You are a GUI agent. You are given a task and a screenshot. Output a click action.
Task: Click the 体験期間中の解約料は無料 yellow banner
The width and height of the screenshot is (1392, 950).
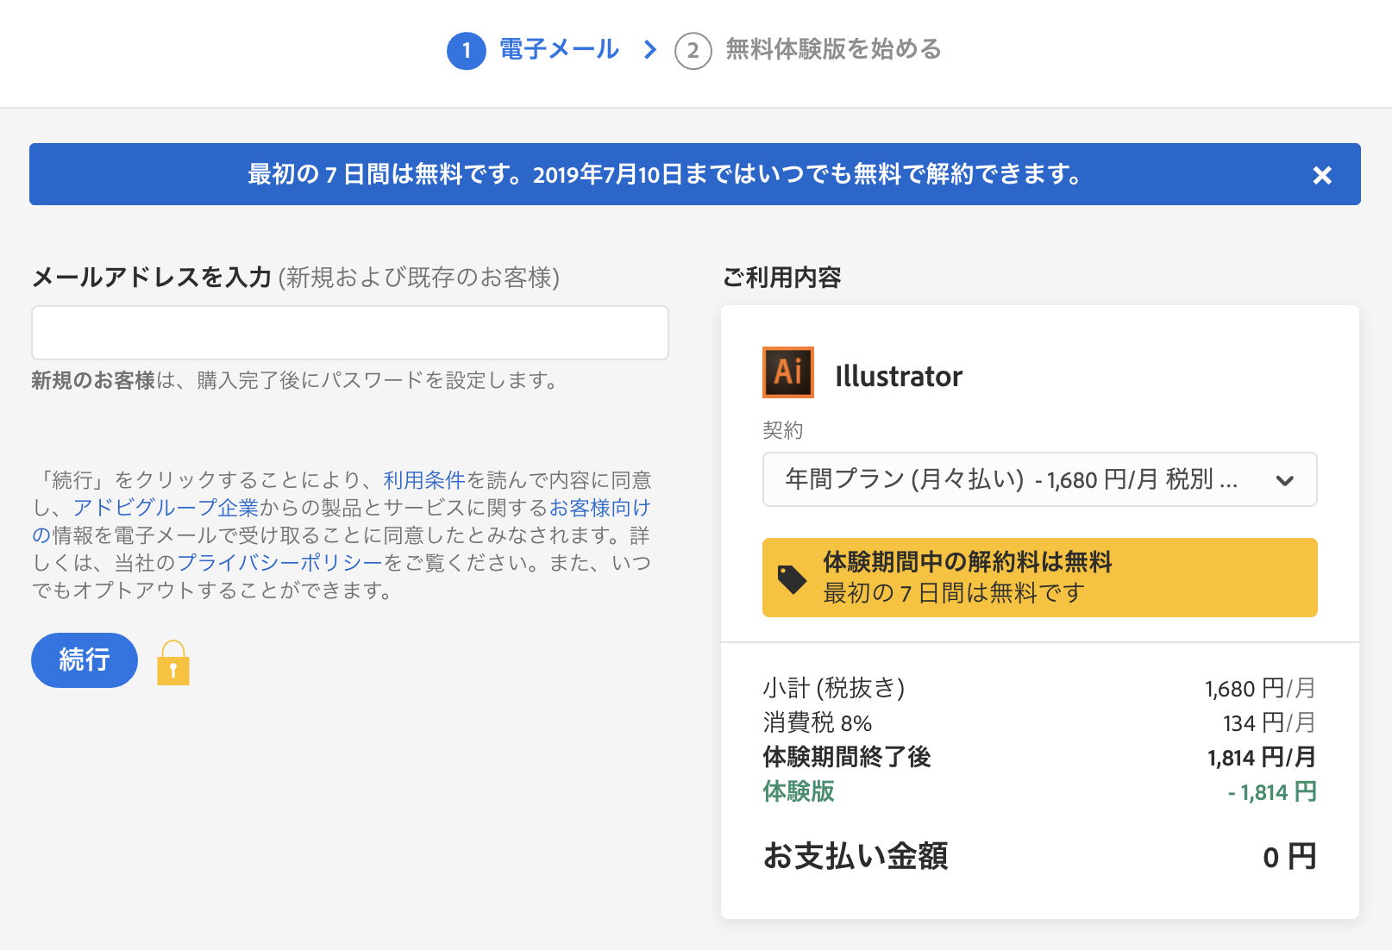click(x=1039, y=578)
